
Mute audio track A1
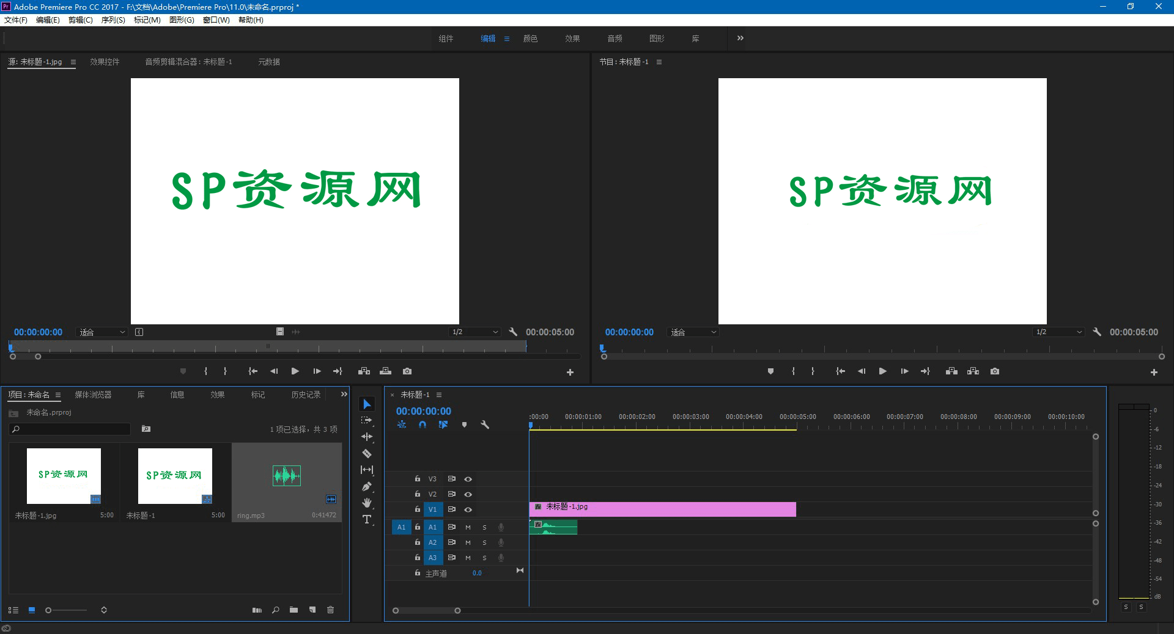pyautogui.click(x=468, y=527)
